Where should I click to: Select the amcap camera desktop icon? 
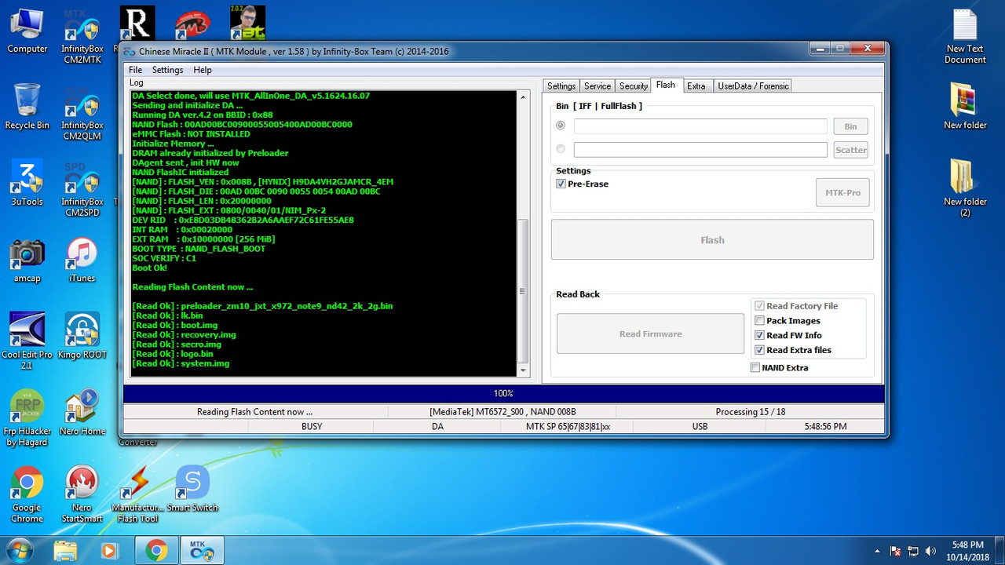pos(27,260)
